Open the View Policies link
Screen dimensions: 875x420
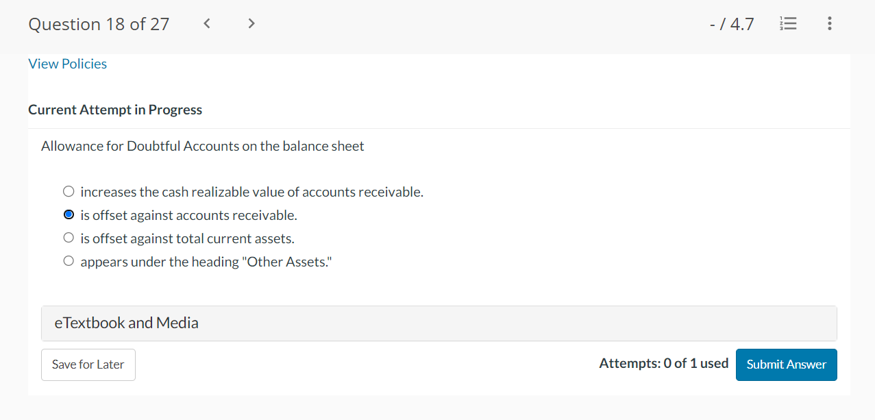click(x=68, y=64)
